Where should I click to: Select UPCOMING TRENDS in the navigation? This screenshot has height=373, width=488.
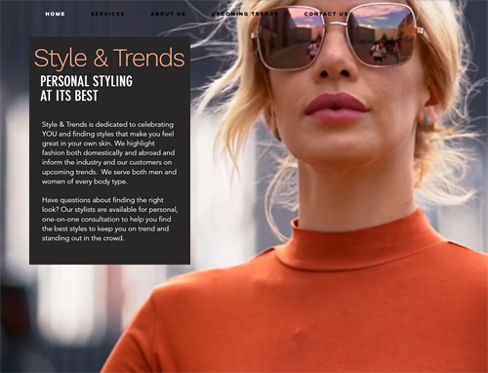click(x=245, y=14)
